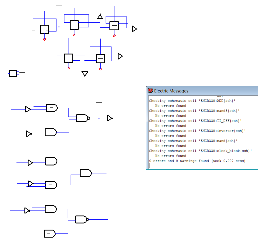Select the bottom-left AND gate in lowest logic group
Image resolution: width=258 pixels, height=242 pixels.
(49, 234)
